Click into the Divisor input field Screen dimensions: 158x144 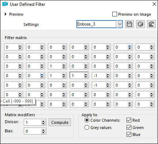tap(33, 122)
